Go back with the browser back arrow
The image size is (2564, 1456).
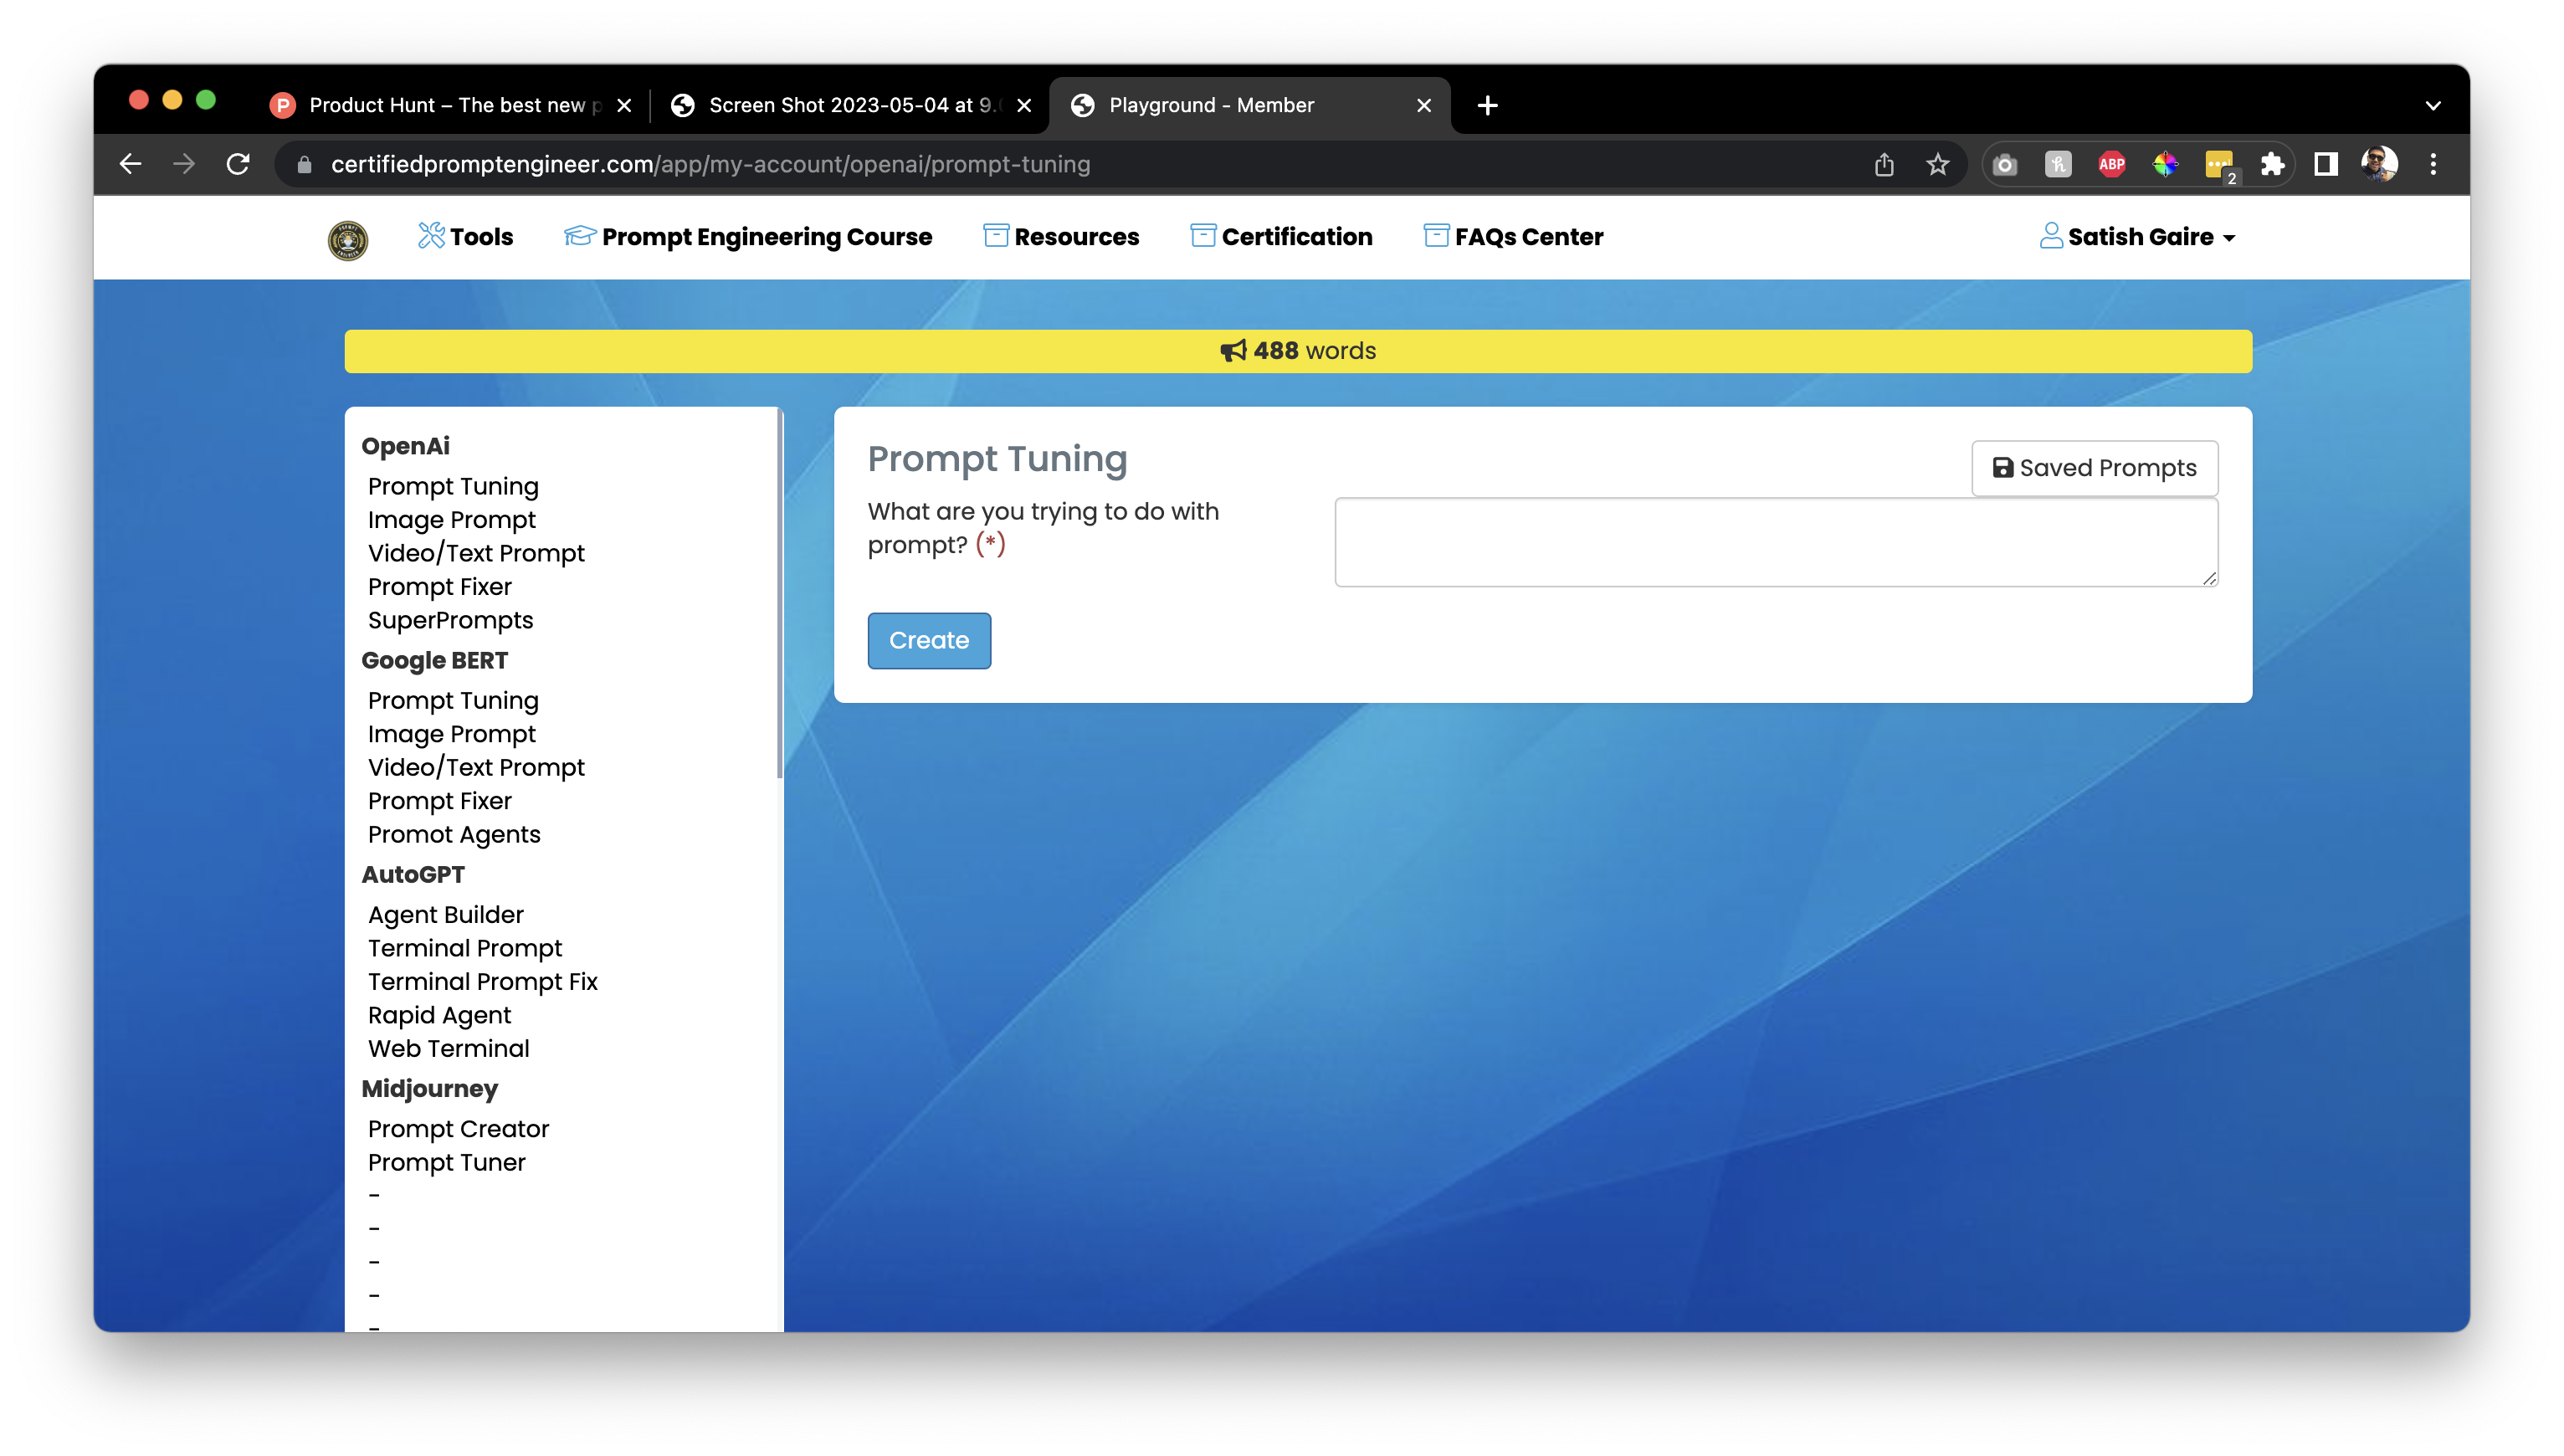pyautogui.click(x=131, y=164)
